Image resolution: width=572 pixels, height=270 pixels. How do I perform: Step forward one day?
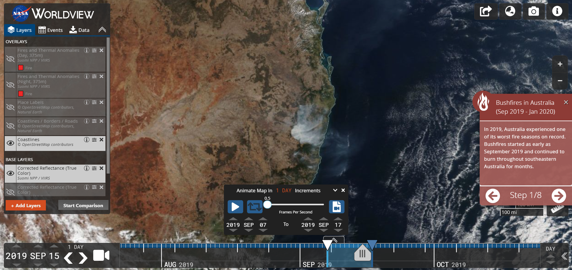pos(83,258)
